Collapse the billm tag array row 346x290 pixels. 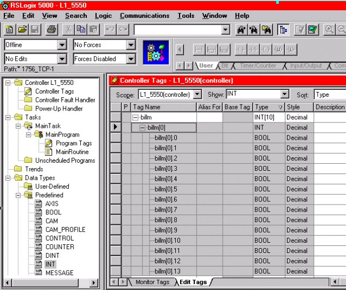135,118
